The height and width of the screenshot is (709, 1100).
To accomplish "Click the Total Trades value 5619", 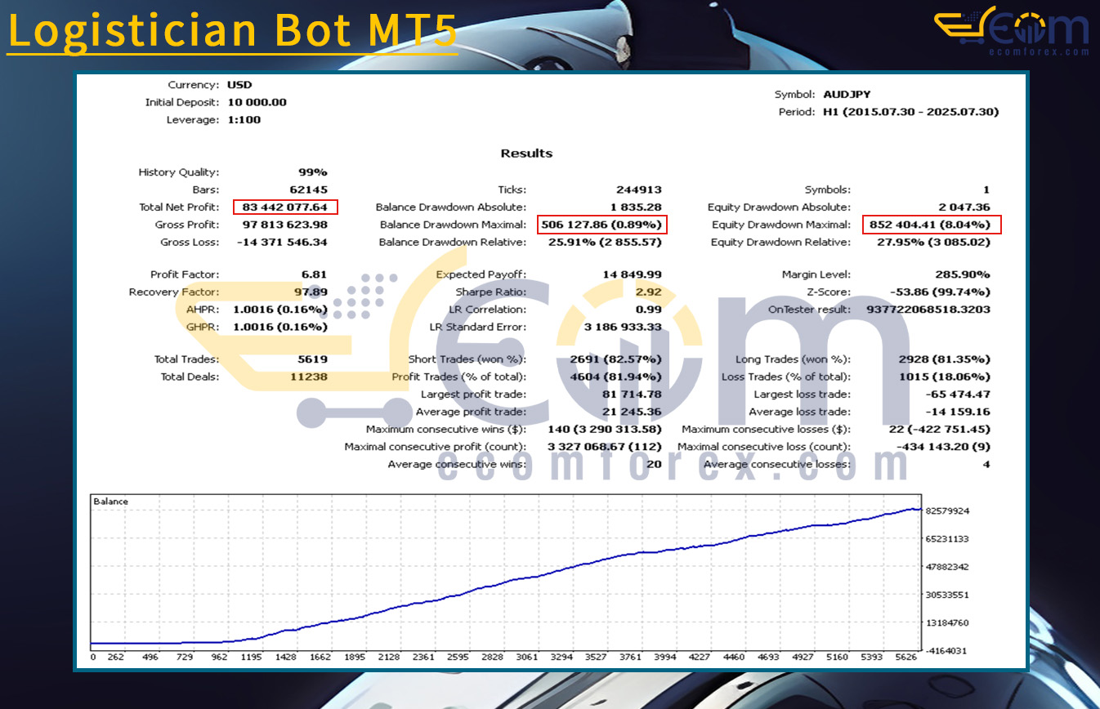I will pyautogui.click(x=312, y=359).
